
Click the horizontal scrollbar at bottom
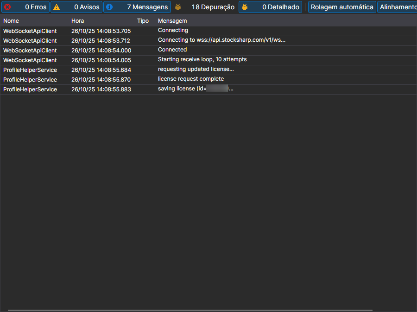(190, 310)
